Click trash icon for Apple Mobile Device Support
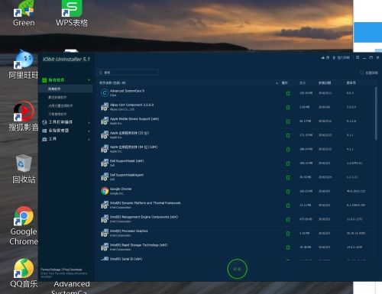Viewport: 382px width, 294px height. coord(288,121)
